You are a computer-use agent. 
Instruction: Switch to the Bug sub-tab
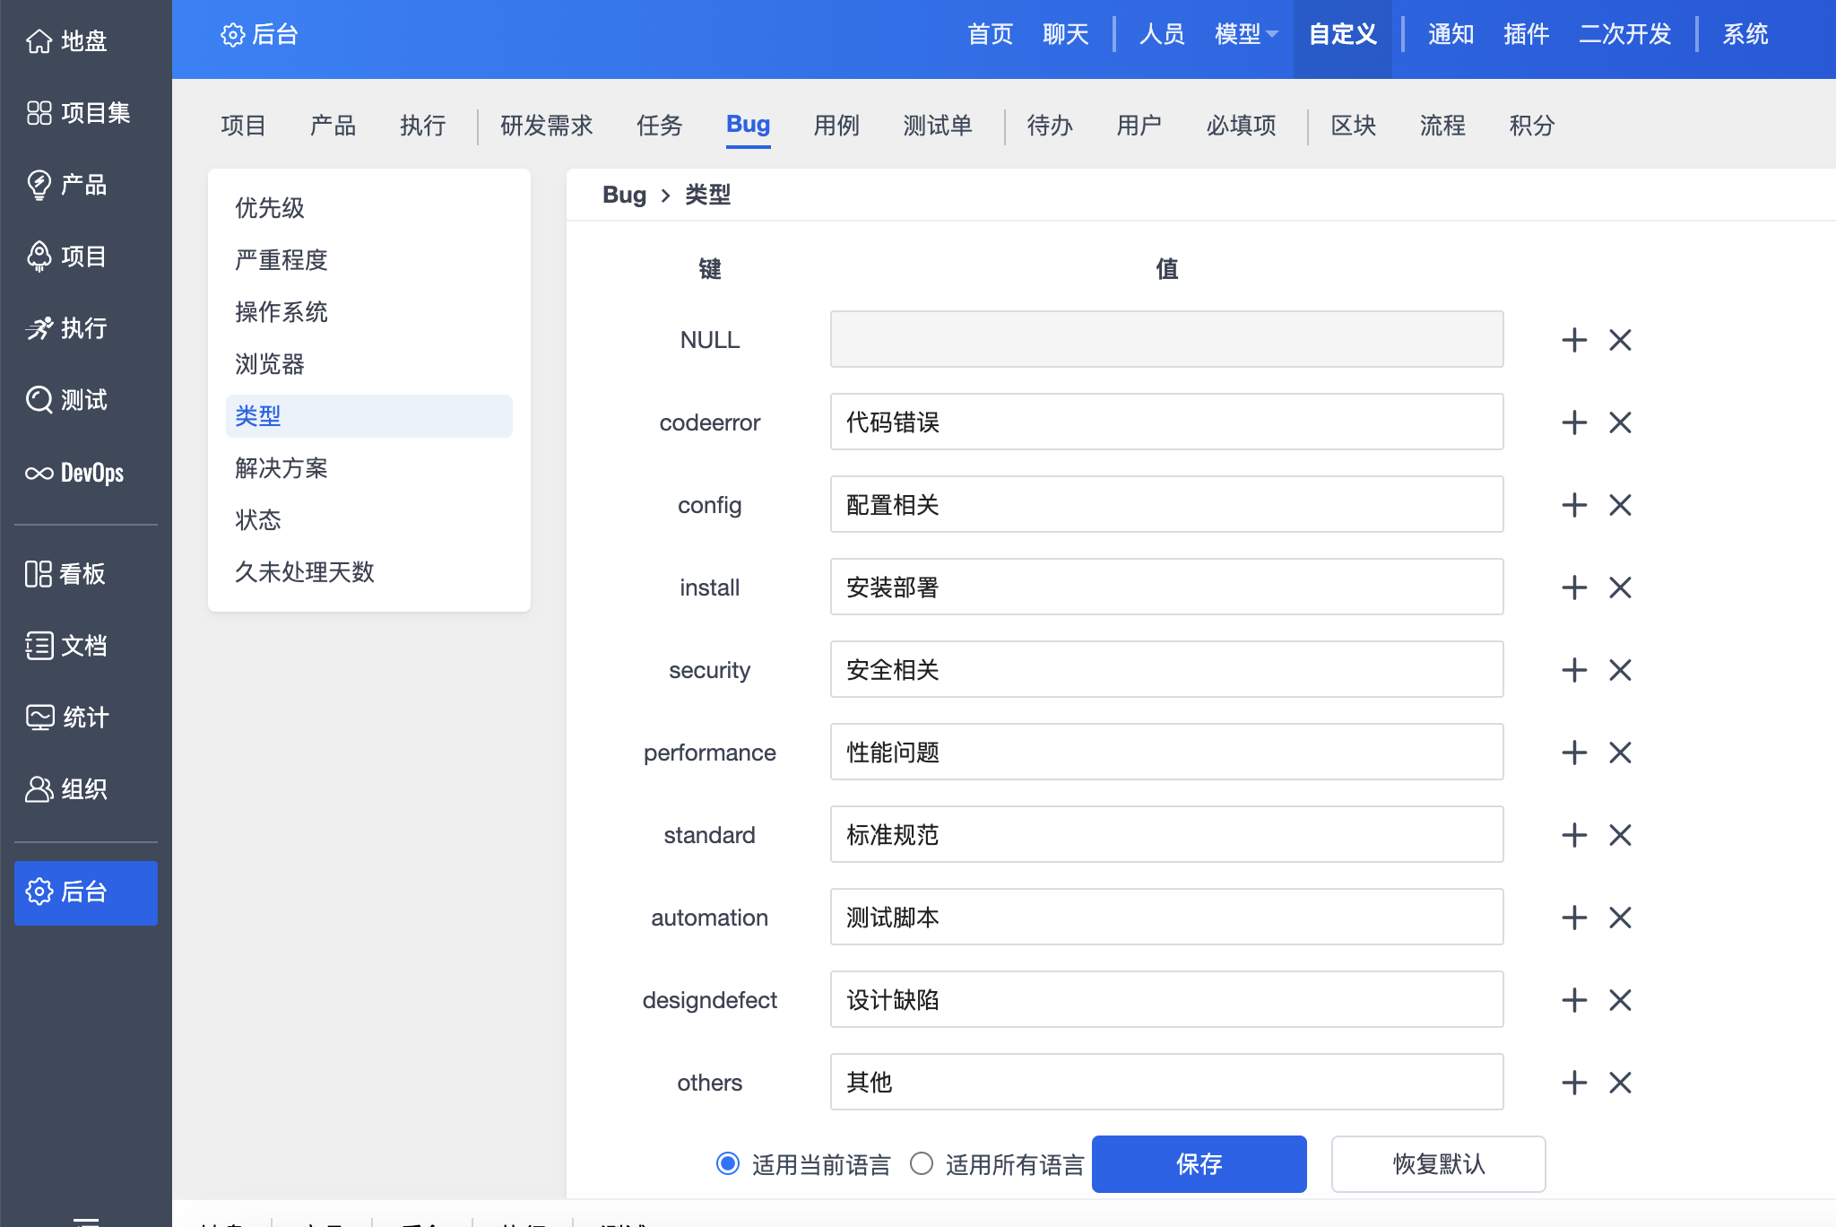point(749,125)
